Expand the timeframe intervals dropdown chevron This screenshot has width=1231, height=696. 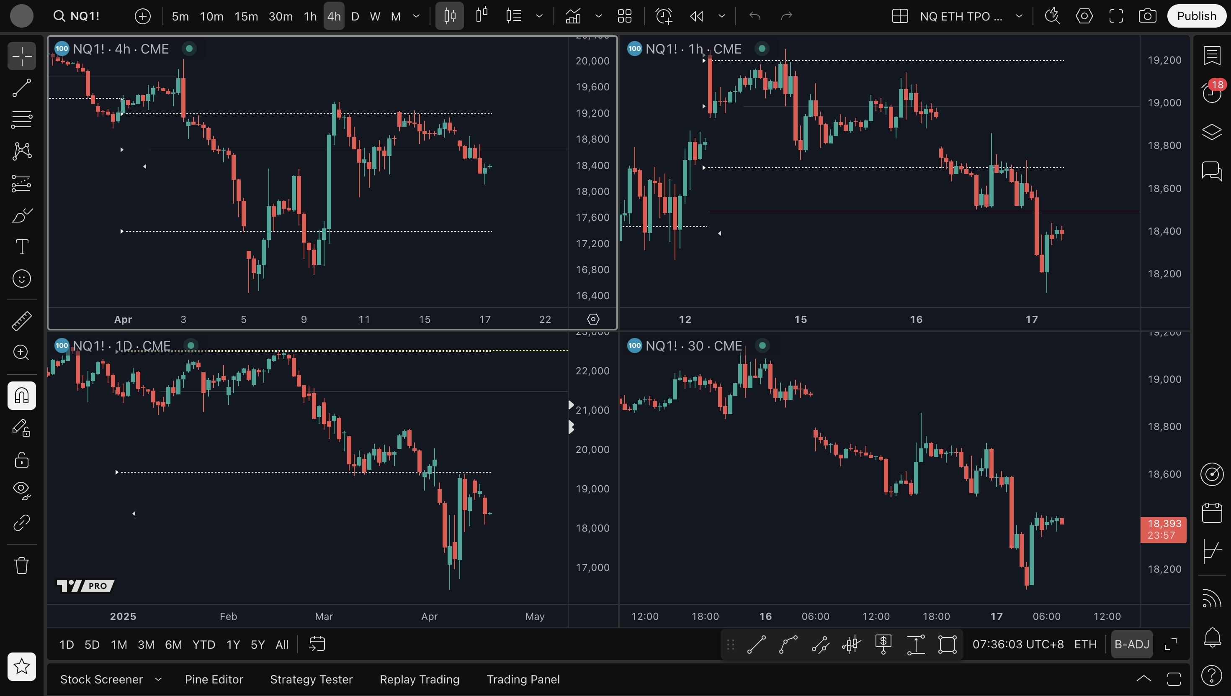tap(416, 16)
